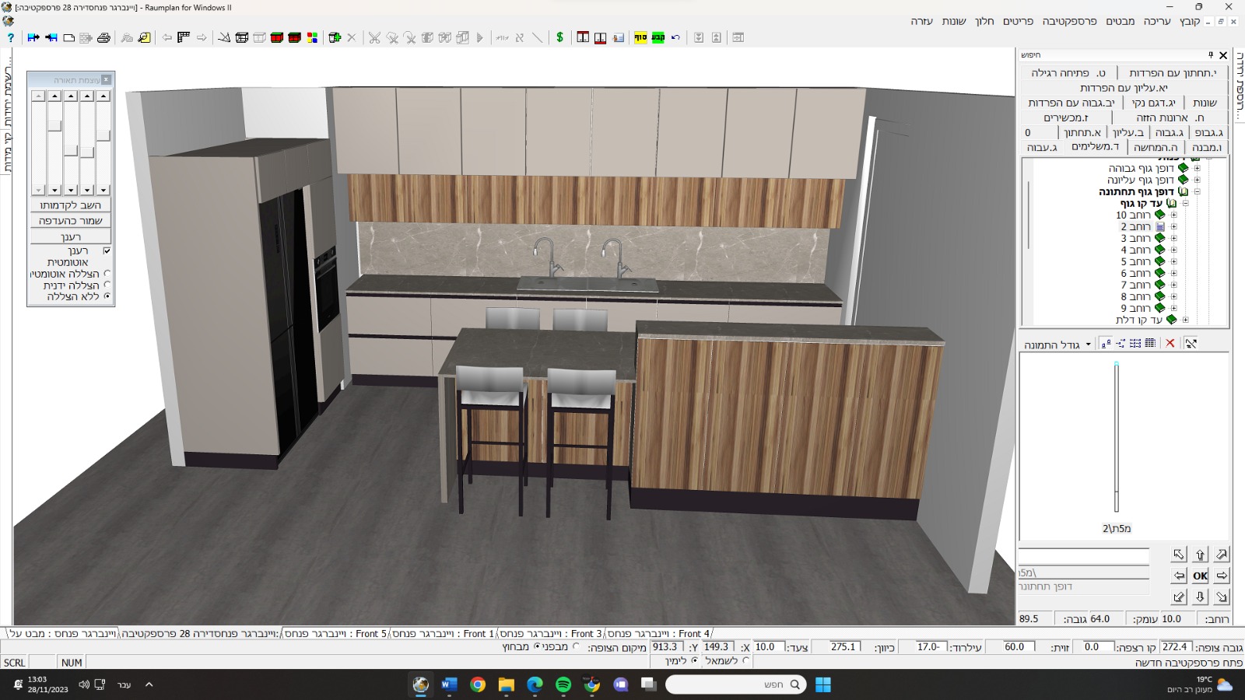Click the printer icon in the toolbar
This screenshot has height=700, width=1245.
[103, 37]
